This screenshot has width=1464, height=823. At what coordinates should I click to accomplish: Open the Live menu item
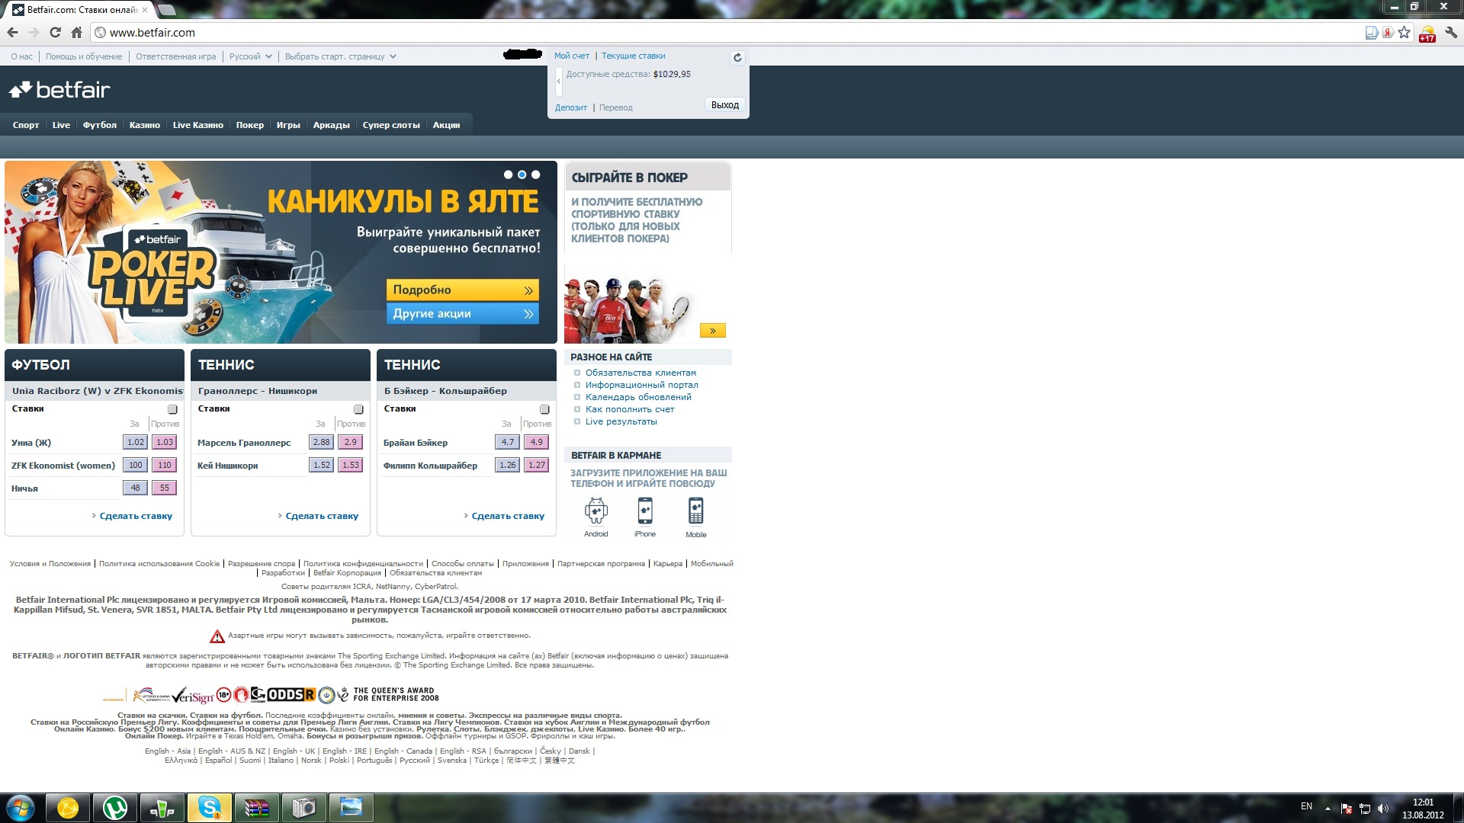coord(61,125)
